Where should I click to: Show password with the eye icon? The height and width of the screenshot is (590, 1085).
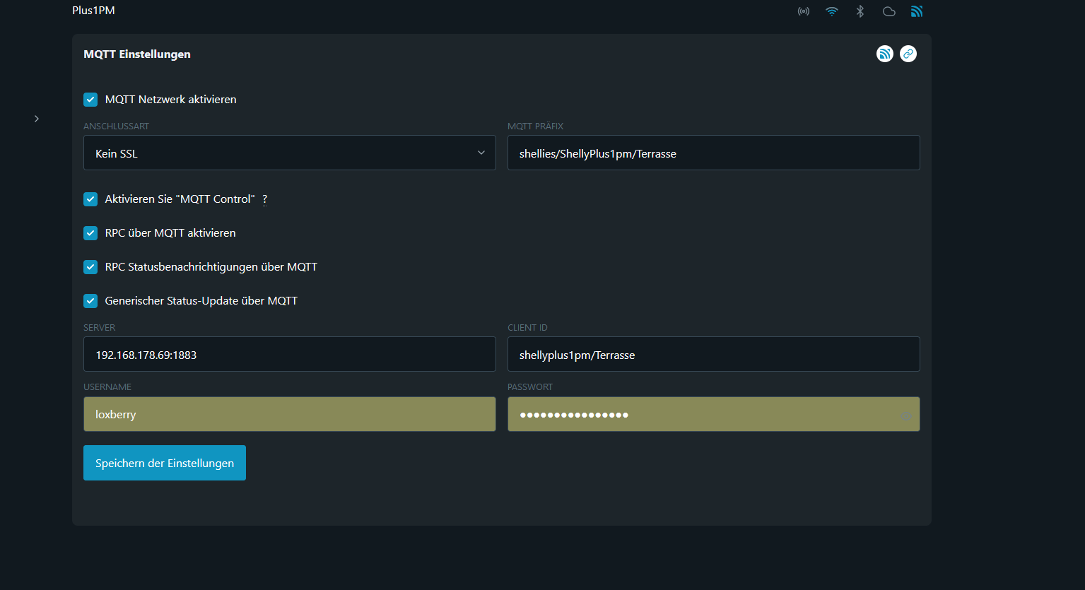(x=905, y=416)
